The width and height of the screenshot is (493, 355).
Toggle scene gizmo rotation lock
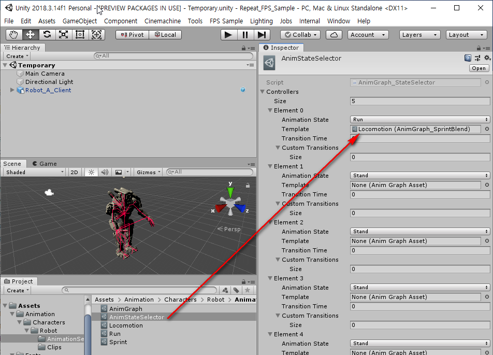[x=248, y=186]
